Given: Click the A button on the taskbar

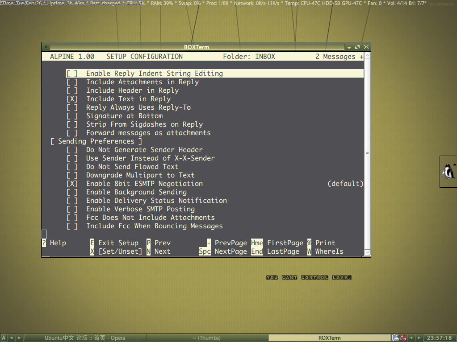Looking at the screenshot, I should point(4,338).
